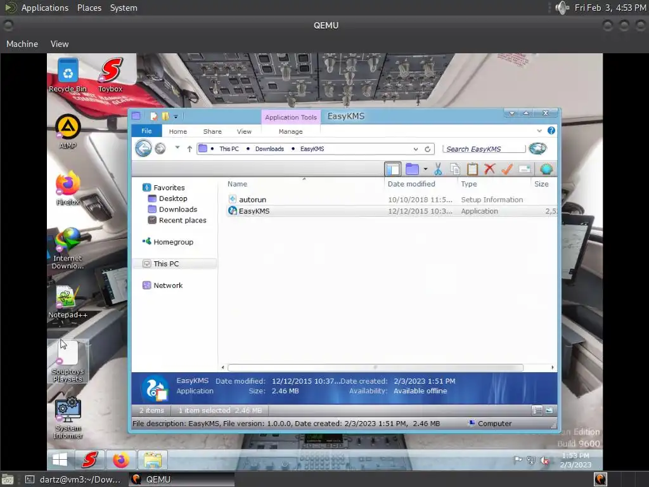Viewport: 649px width, 487px height.
Task: Cut the selected file with scissors icon
Action: click(438, 169)
